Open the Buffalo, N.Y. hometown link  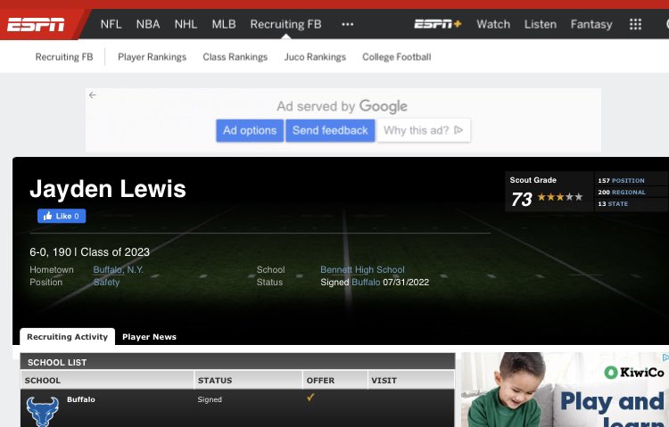click(118, 269)
